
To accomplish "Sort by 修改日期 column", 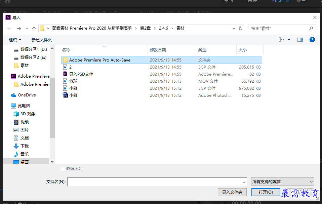I will click(158, 50).
